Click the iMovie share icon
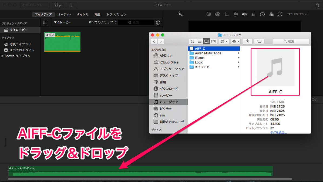Screen dimensions: 323x182 pos(317,5)
